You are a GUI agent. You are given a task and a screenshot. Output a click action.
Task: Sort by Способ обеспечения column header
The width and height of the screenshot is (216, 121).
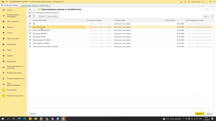pyautogui.click(x=40, y=20)
